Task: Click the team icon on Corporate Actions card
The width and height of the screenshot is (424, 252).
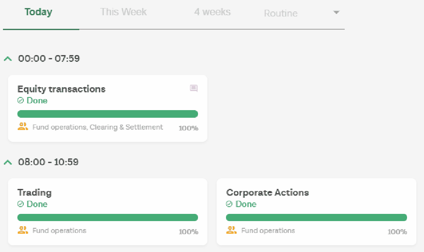Action: point(232,230)
